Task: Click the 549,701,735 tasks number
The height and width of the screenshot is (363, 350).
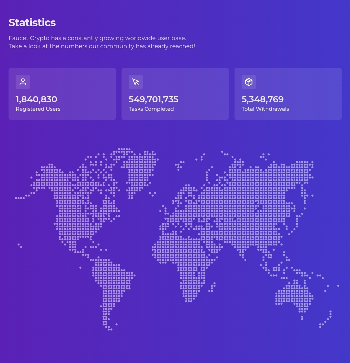Action: (153, 99)
